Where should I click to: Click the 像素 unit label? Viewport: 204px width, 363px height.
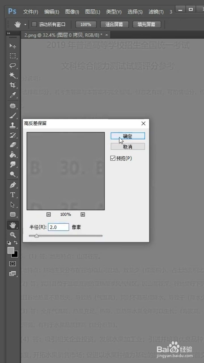pos(76,227)
